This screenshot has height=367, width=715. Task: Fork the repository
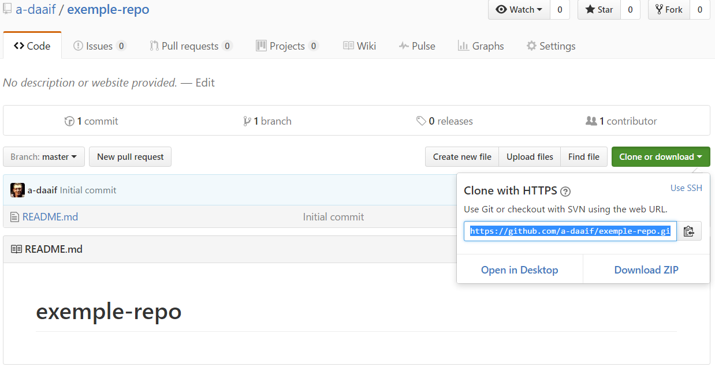tap(669, 10)
